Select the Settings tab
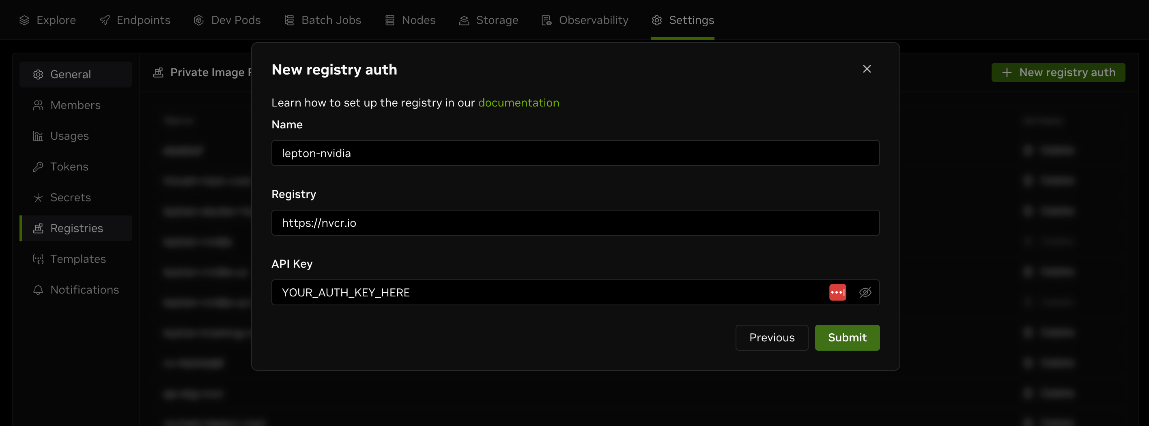This screenshot has height=426, width=1149. 682,20
